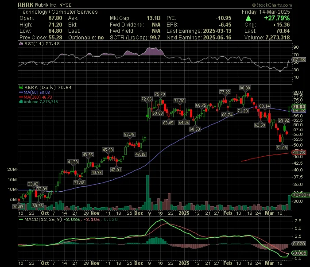The image size is (310, 267).
Task: Click the Last Earnings date 2025-03-13
Action: (x=217, y=31)
